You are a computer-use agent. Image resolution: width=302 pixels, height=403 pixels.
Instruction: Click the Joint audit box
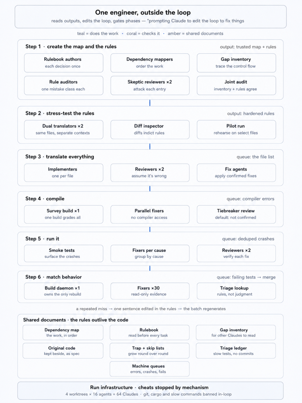(236, 86)
